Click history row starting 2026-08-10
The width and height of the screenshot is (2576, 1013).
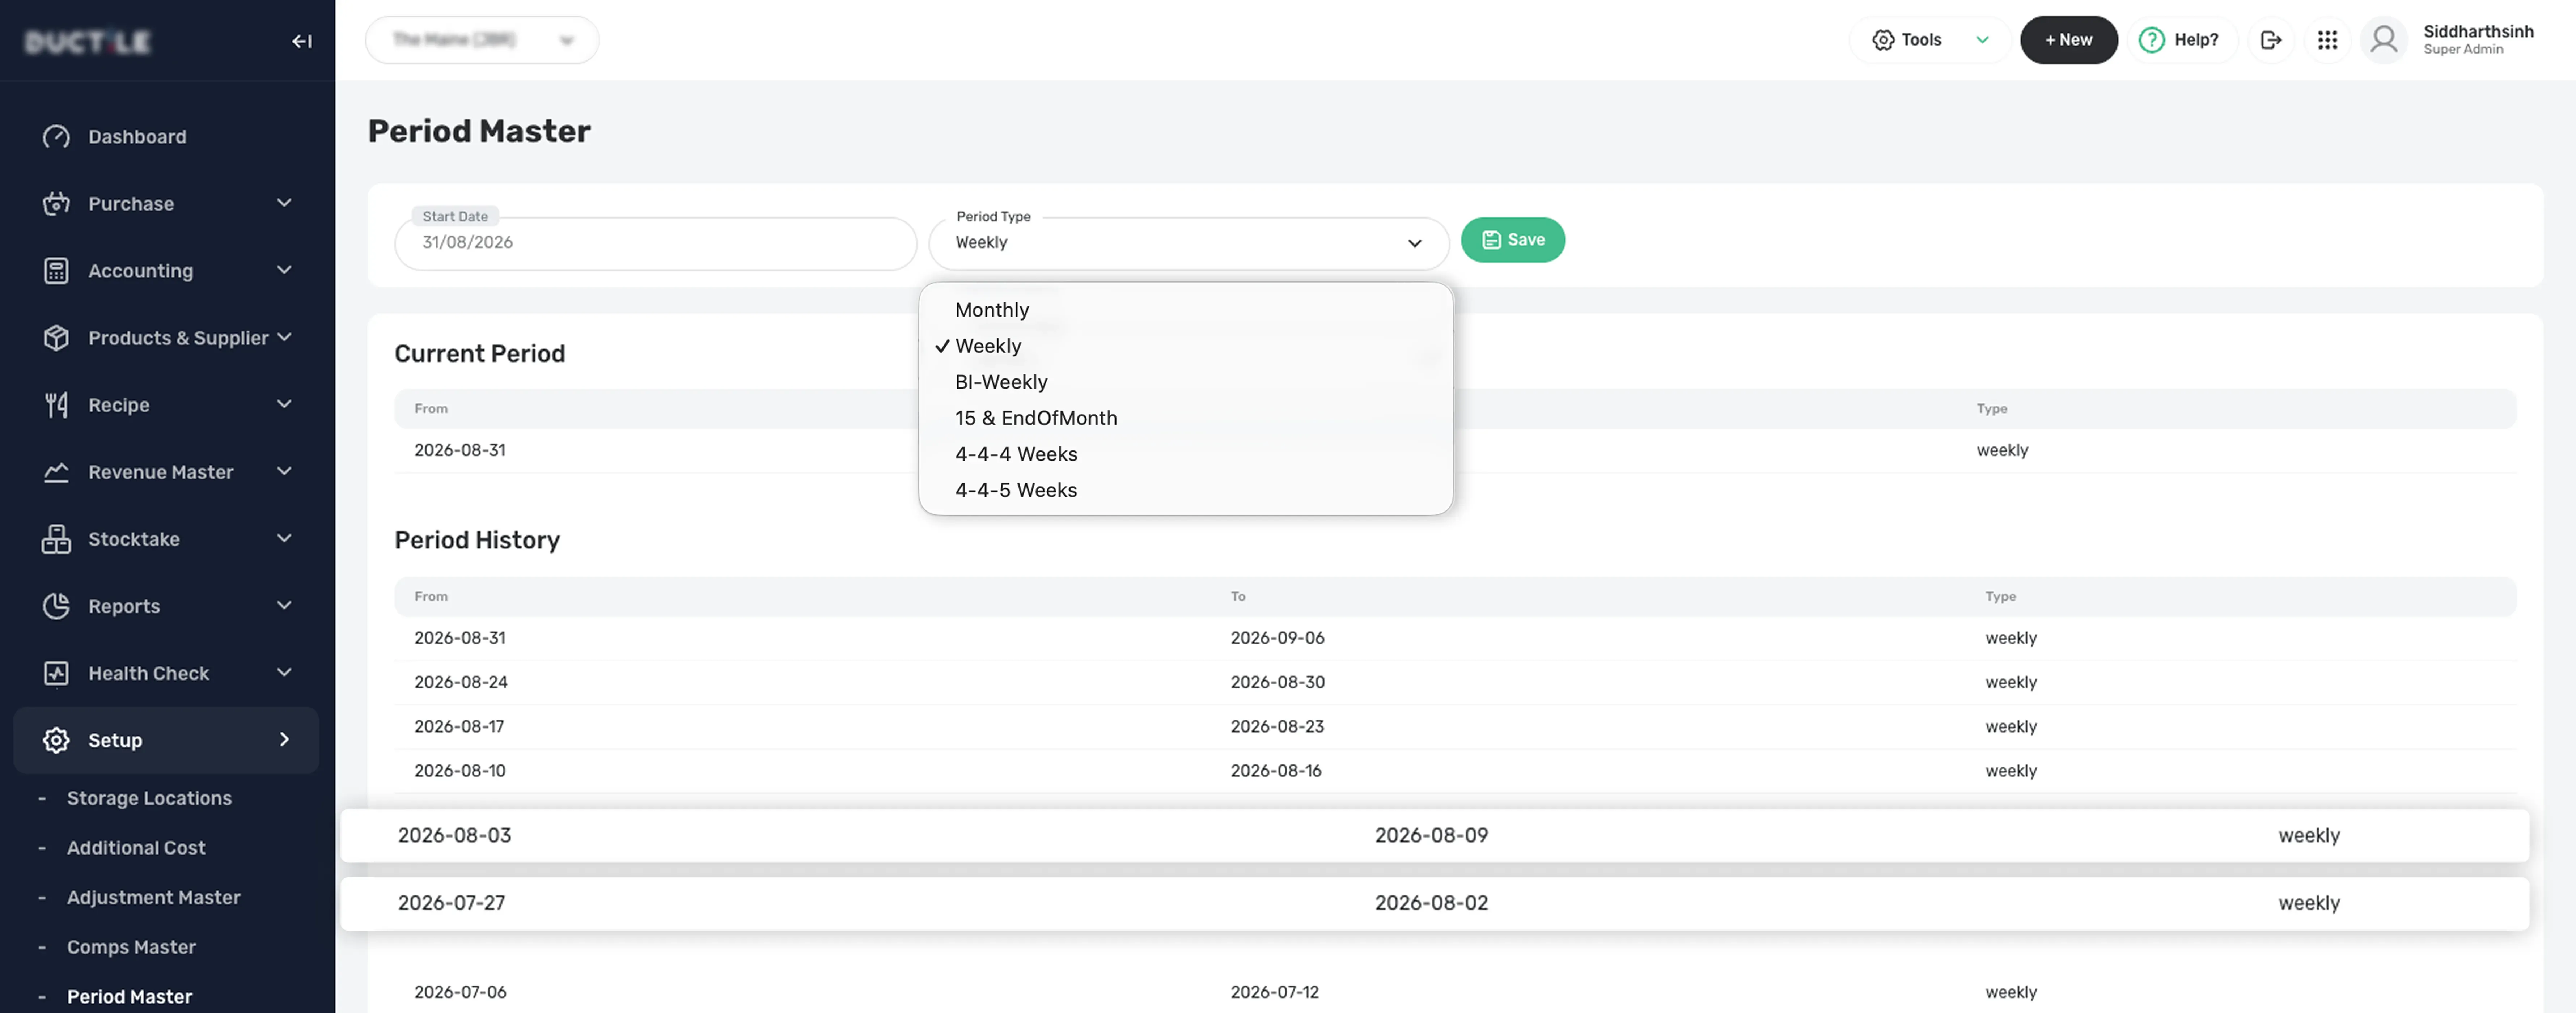[x=1455, y=771]
